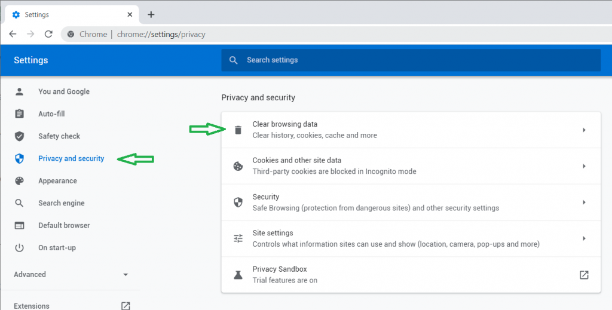Image resolution: width=612 pixels, height=310 pixels.
Task: Click the Privacy and security section heading
Action: pyautogui.click(x=258, y=97)
